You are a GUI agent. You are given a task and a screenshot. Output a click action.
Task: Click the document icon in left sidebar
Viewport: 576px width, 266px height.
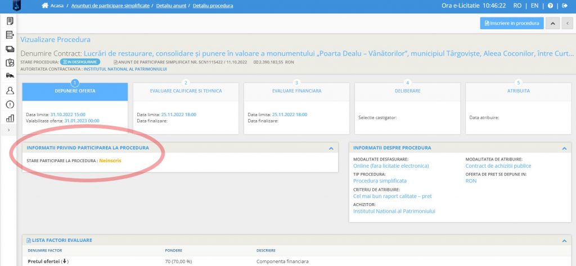[x=10, y=21]
